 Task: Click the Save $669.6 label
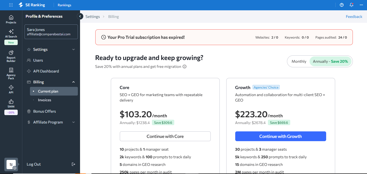(279, 123)
